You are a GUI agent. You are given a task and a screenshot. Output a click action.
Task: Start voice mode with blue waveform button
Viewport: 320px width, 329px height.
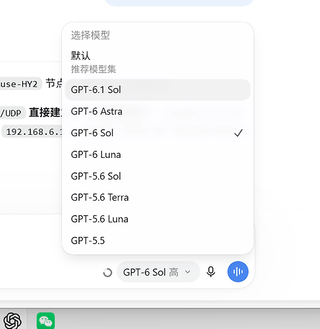point(238,272)
